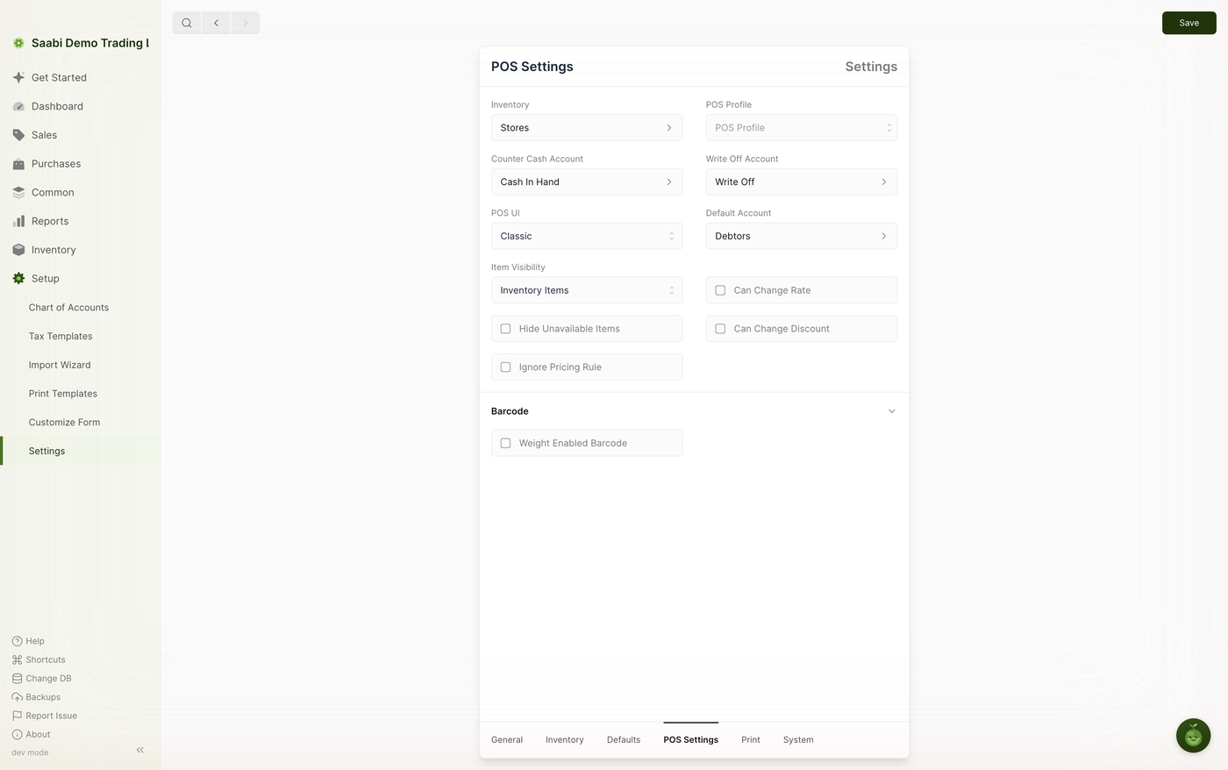Click the Change DB database icon
Screen dimensions: 1228x770
point(17,679)
